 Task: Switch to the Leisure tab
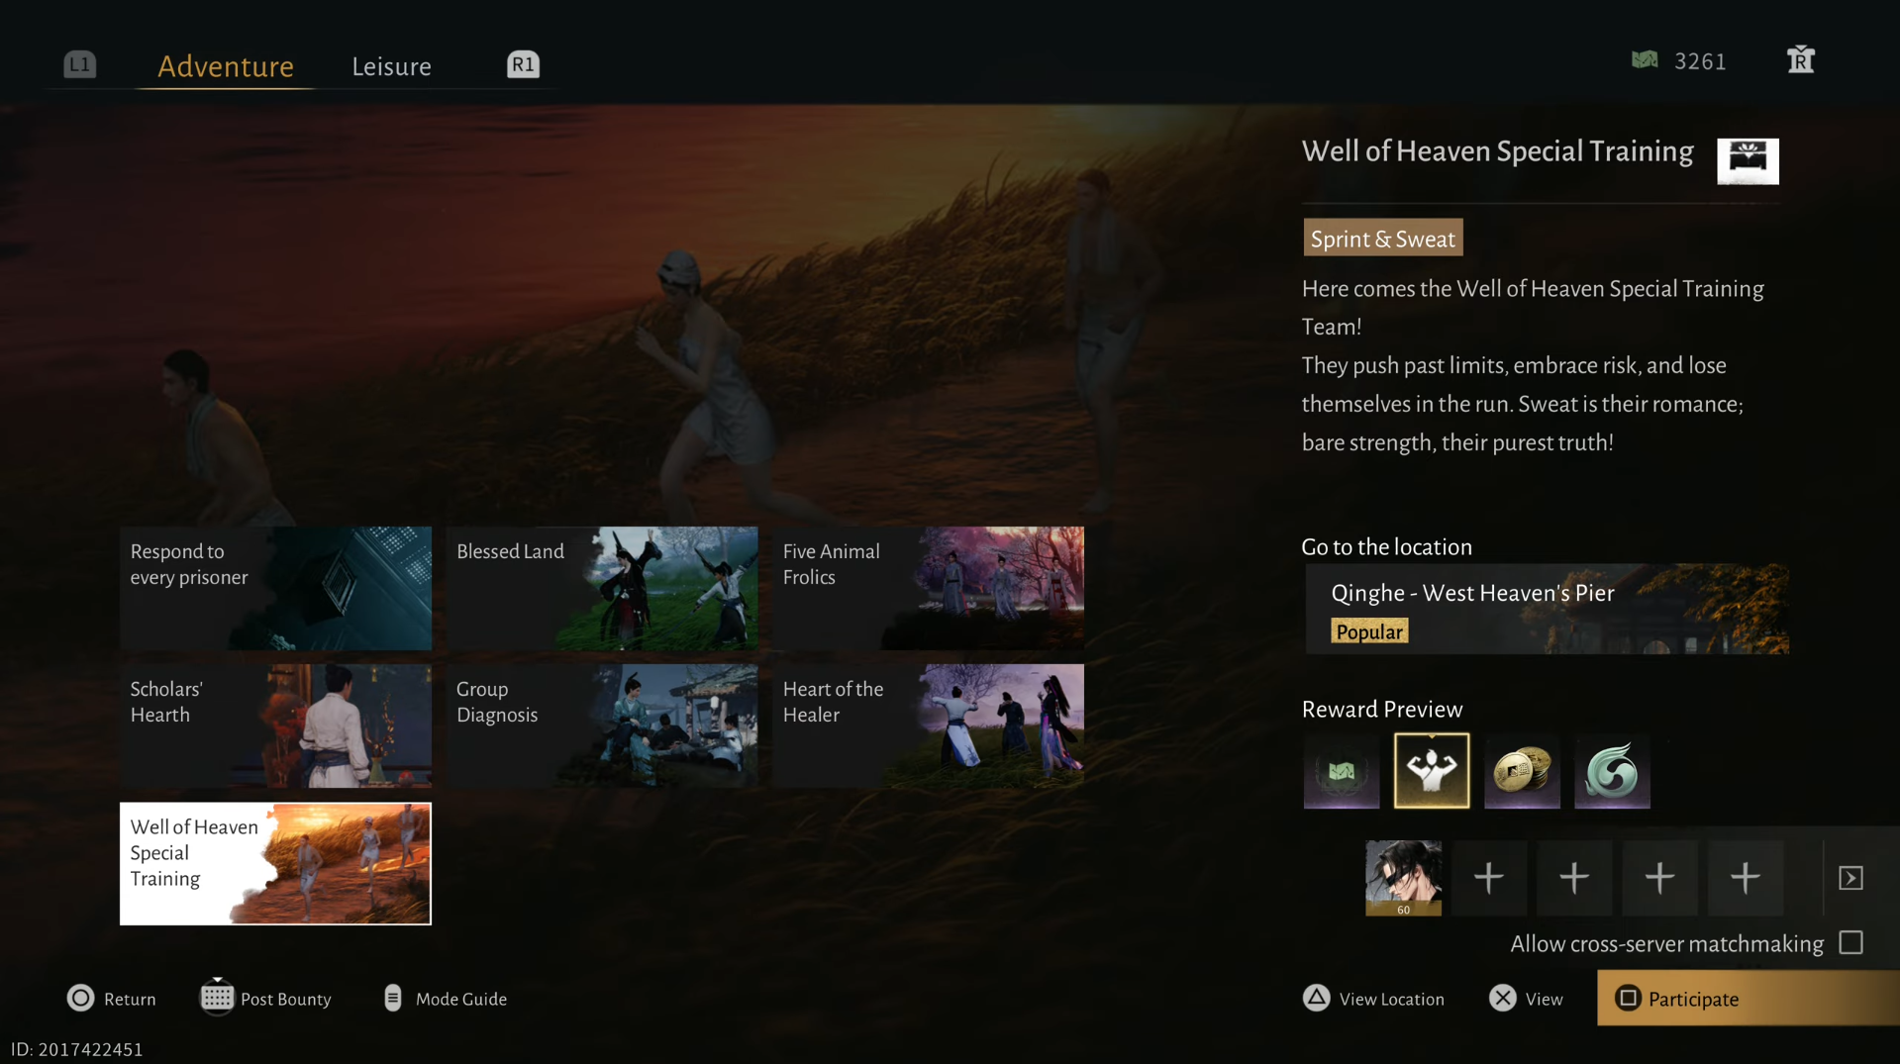(x=391, y=66)
